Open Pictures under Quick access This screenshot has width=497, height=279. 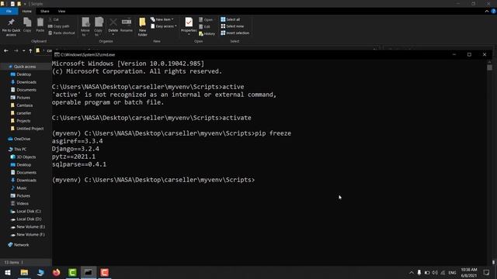[x=20, y=98]
